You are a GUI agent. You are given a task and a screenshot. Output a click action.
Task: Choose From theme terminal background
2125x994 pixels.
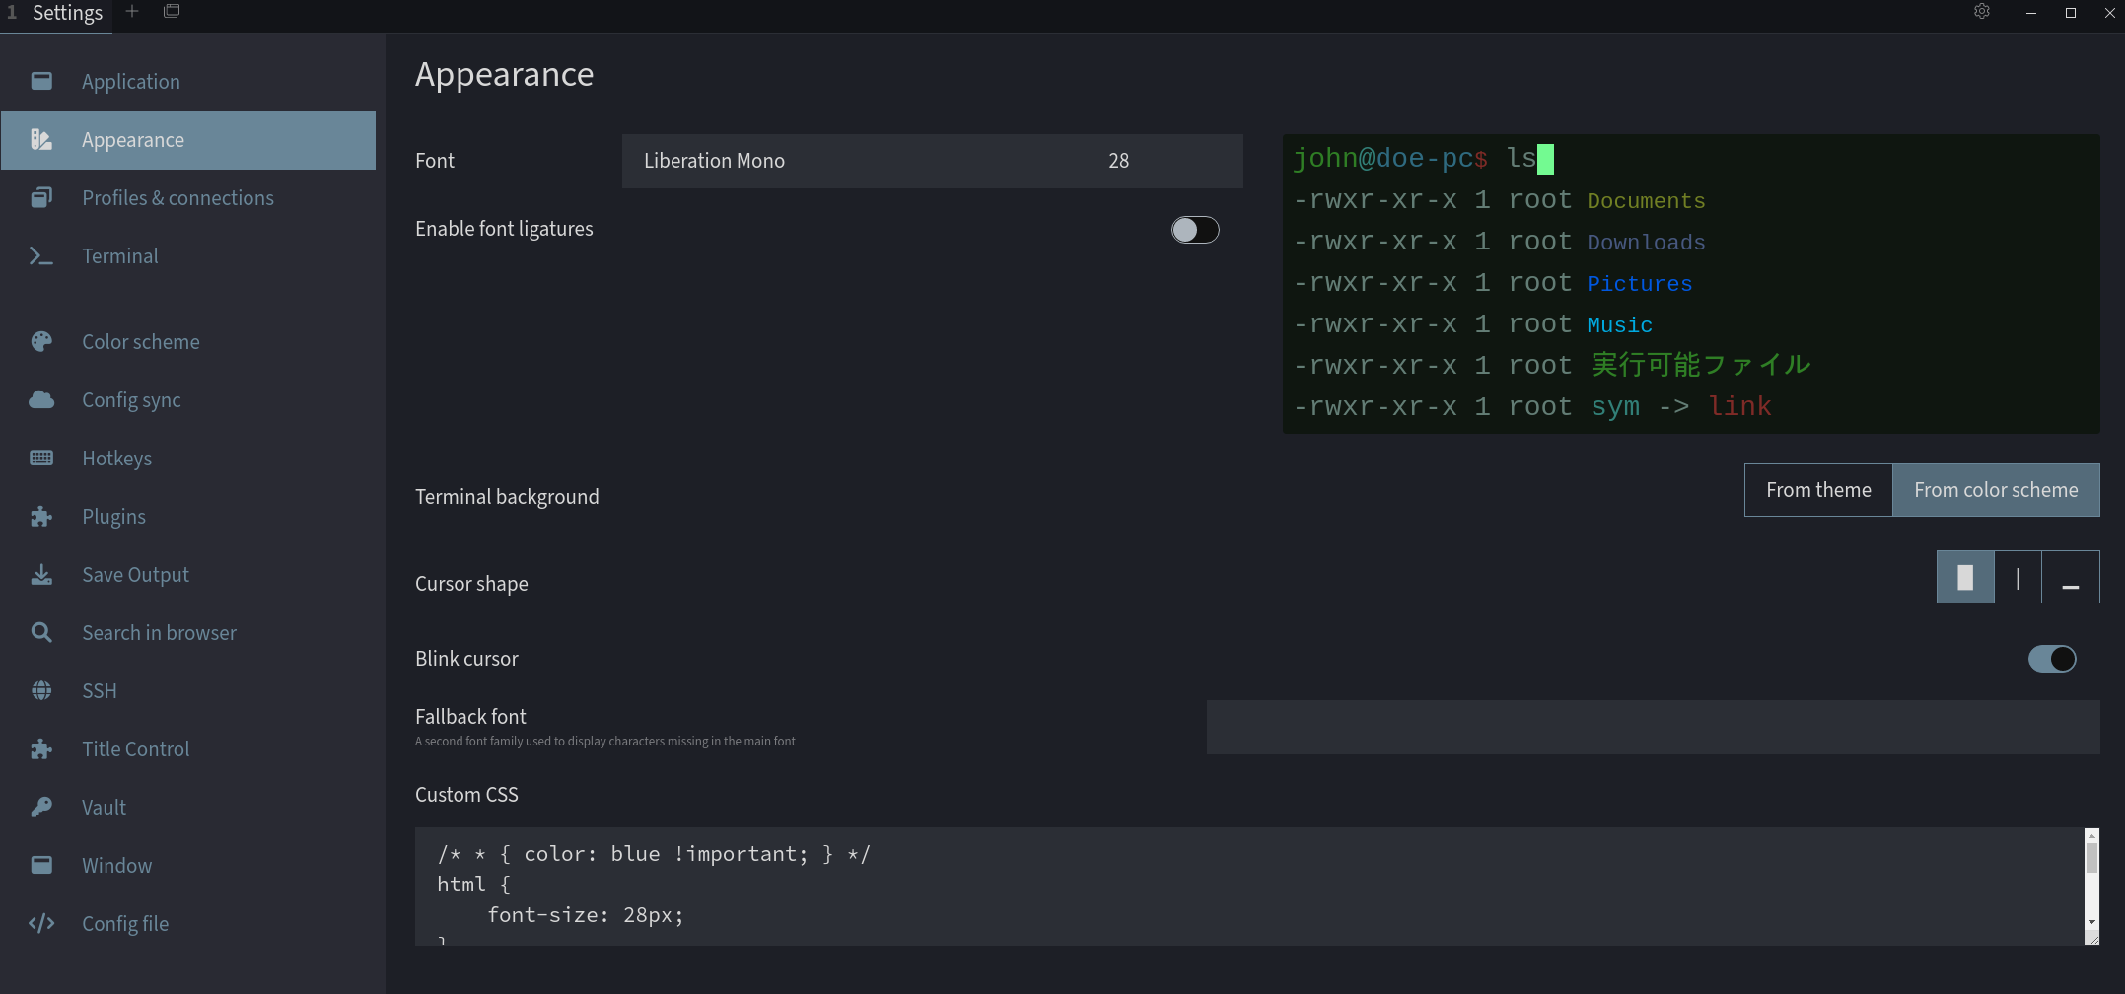click(x=1818, y=490)
